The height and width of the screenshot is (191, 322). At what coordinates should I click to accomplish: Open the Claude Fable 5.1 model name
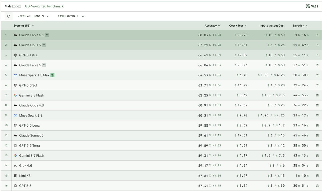pyautogui.click(x=32, y=35)
